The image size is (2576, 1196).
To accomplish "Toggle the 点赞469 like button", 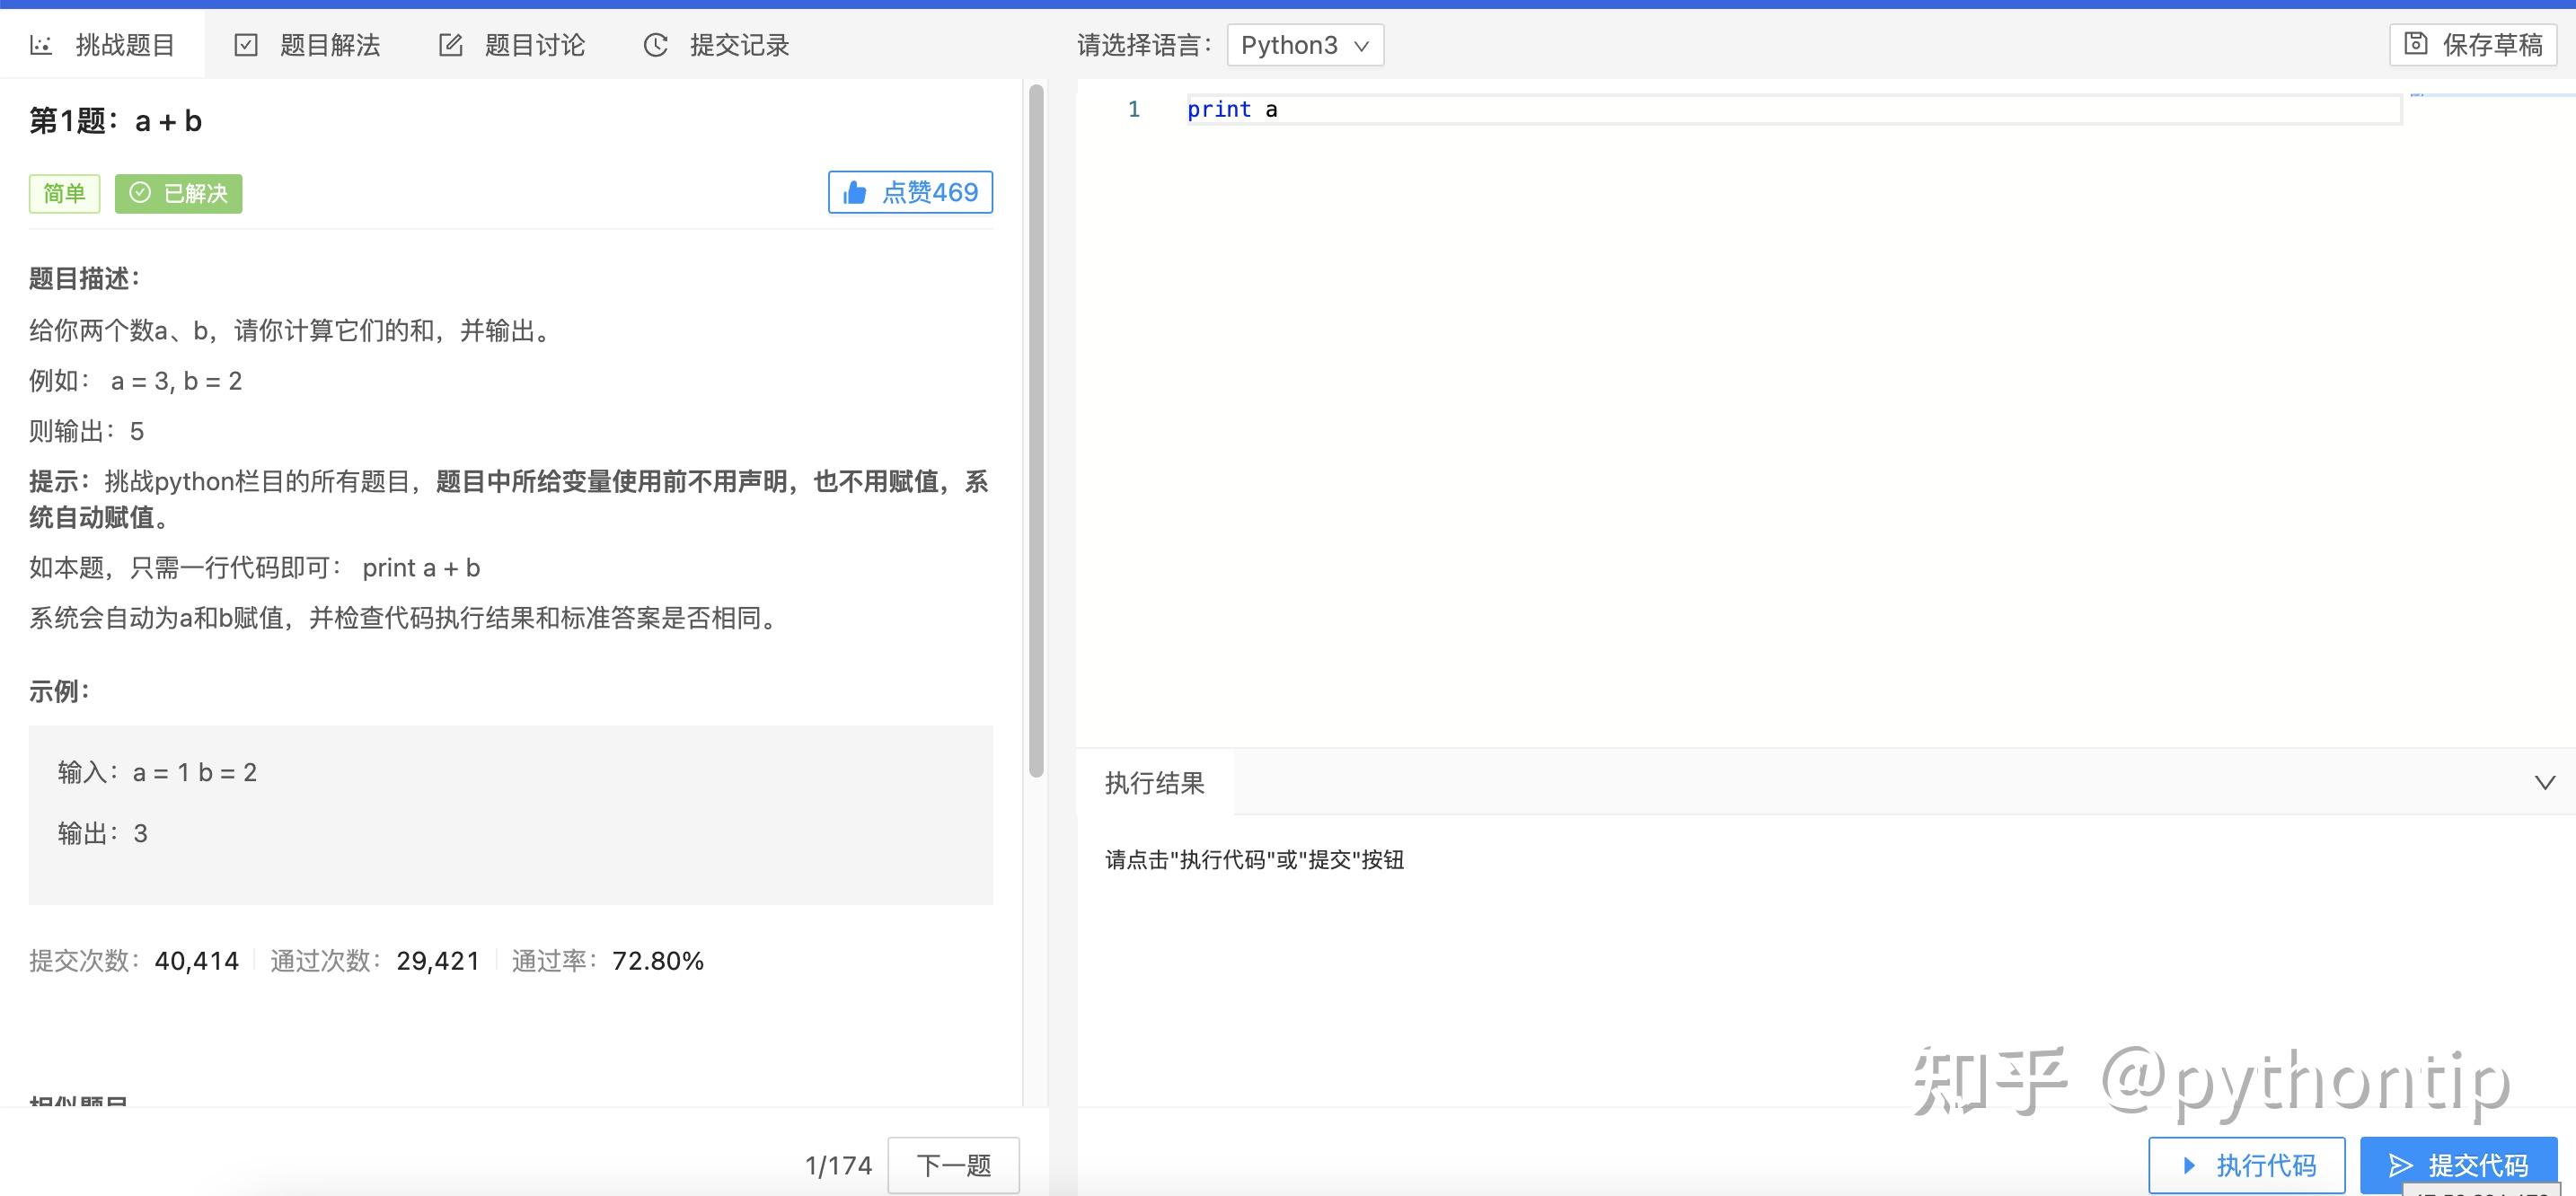I will point(910,192).
